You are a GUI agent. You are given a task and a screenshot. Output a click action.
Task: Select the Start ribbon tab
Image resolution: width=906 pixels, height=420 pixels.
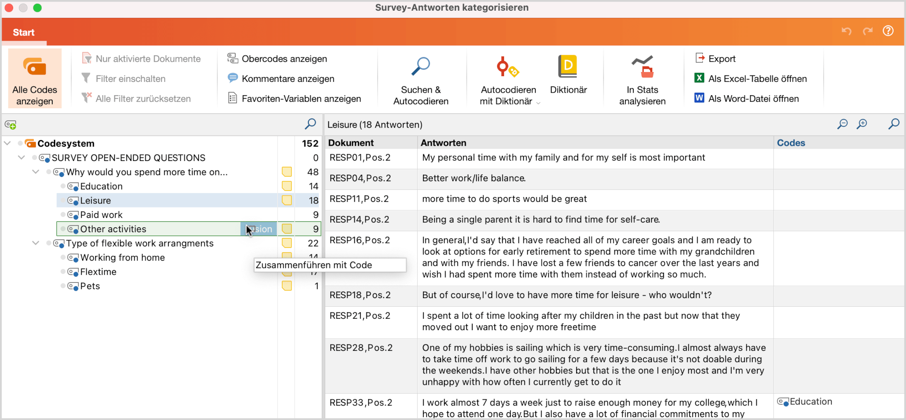click(23, 33)
